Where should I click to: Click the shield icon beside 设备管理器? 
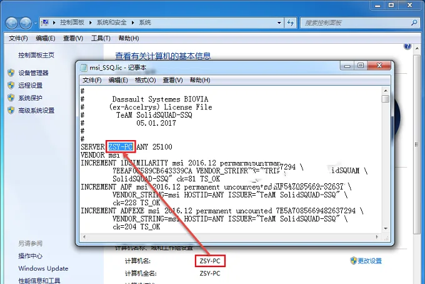(11, 73)
